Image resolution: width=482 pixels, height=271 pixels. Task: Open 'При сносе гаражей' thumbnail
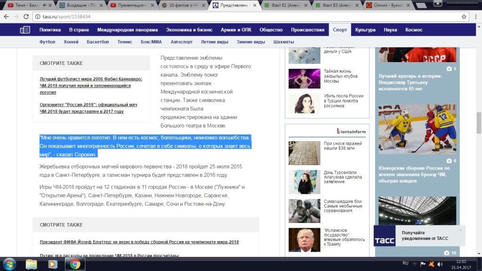[x=305, y=153]
